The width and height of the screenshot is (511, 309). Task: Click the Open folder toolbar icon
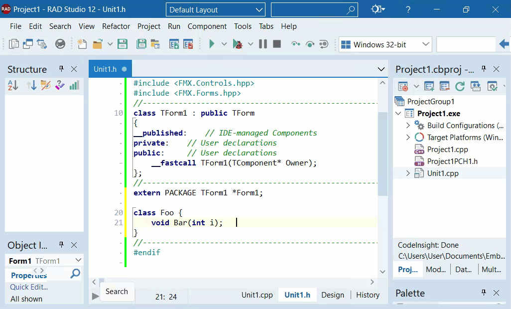tap(97, 44)
